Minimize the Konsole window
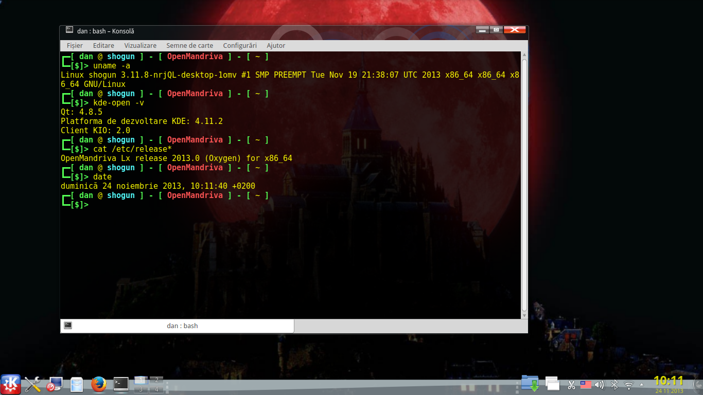 (x=482, y=30)
